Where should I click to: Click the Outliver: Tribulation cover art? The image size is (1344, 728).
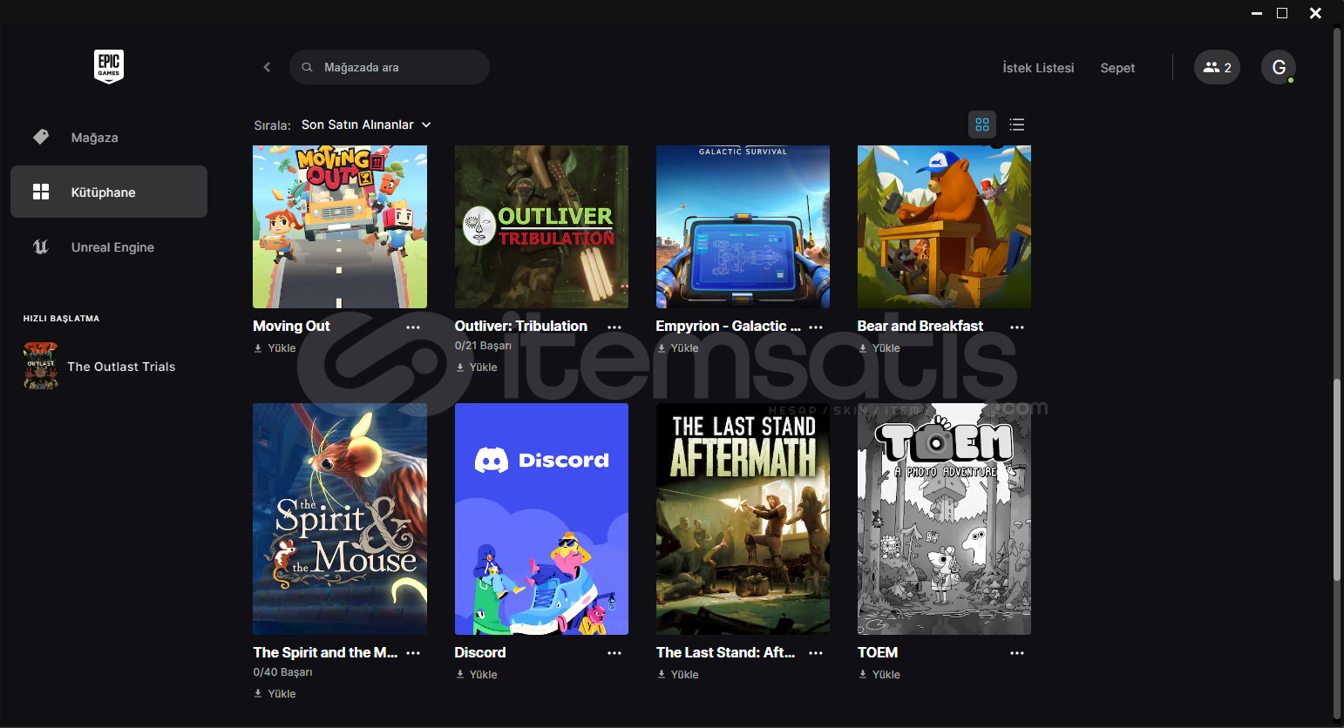(x=541, y=226)
